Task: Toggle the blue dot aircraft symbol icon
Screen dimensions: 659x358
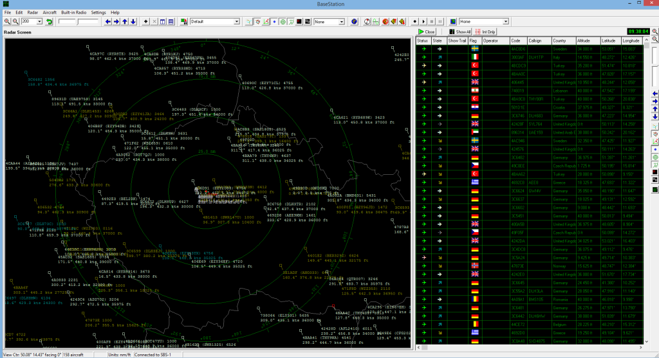Action: (x=274, y=21)
